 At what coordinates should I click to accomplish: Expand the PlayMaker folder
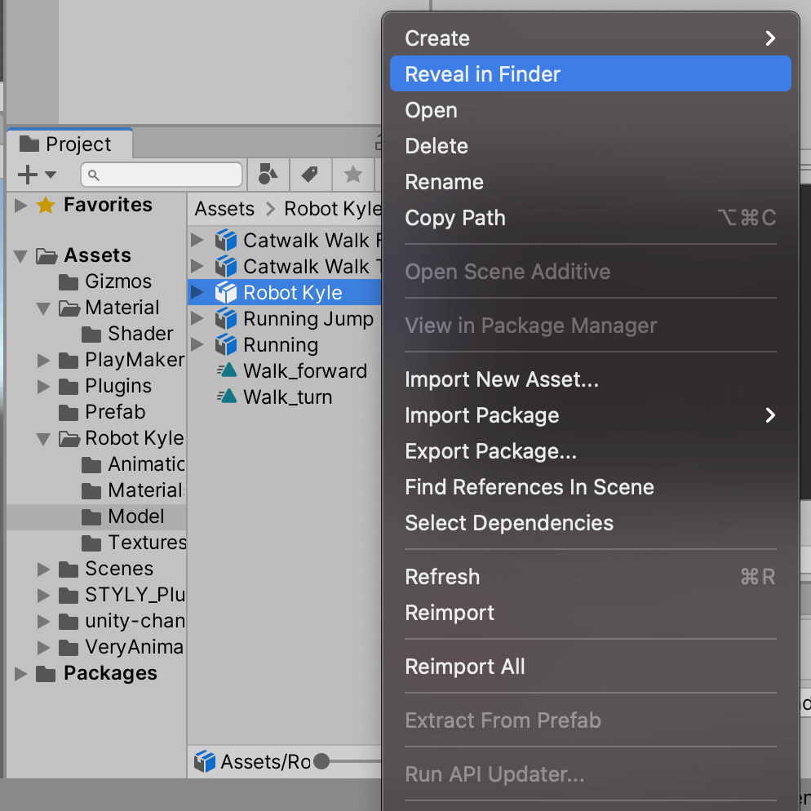(x=43, y=360)
